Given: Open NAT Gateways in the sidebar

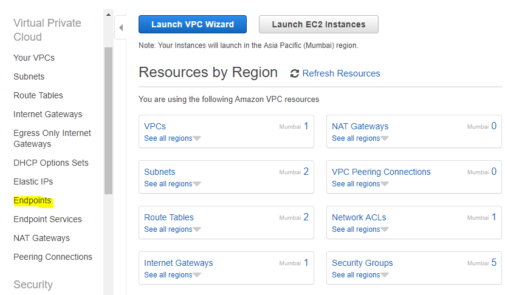Looking at the screenshot, I should [x=41, y=238].
